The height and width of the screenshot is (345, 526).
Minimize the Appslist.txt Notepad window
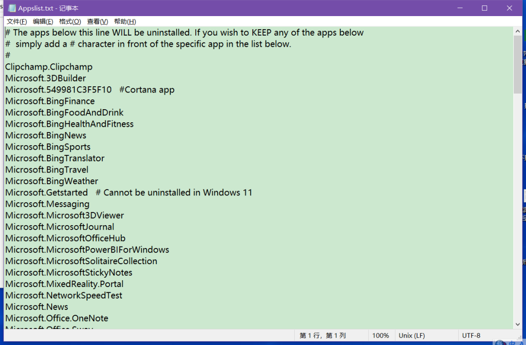pyautogui.click(x=460, y=8)
